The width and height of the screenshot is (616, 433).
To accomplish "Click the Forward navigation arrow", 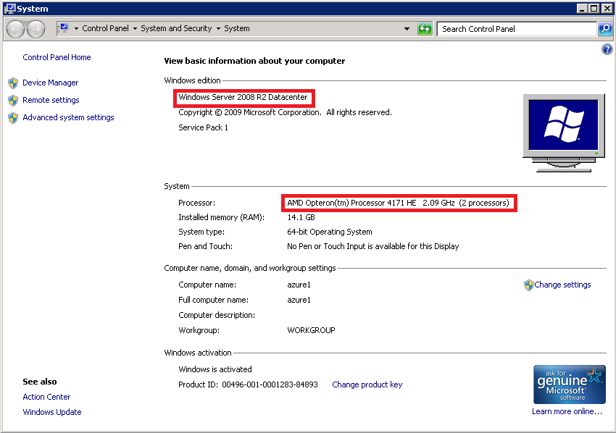I will [x=36, y=29].
